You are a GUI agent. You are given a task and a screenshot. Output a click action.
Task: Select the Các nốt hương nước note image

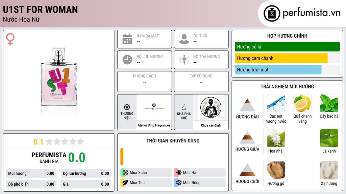(276, 103)
